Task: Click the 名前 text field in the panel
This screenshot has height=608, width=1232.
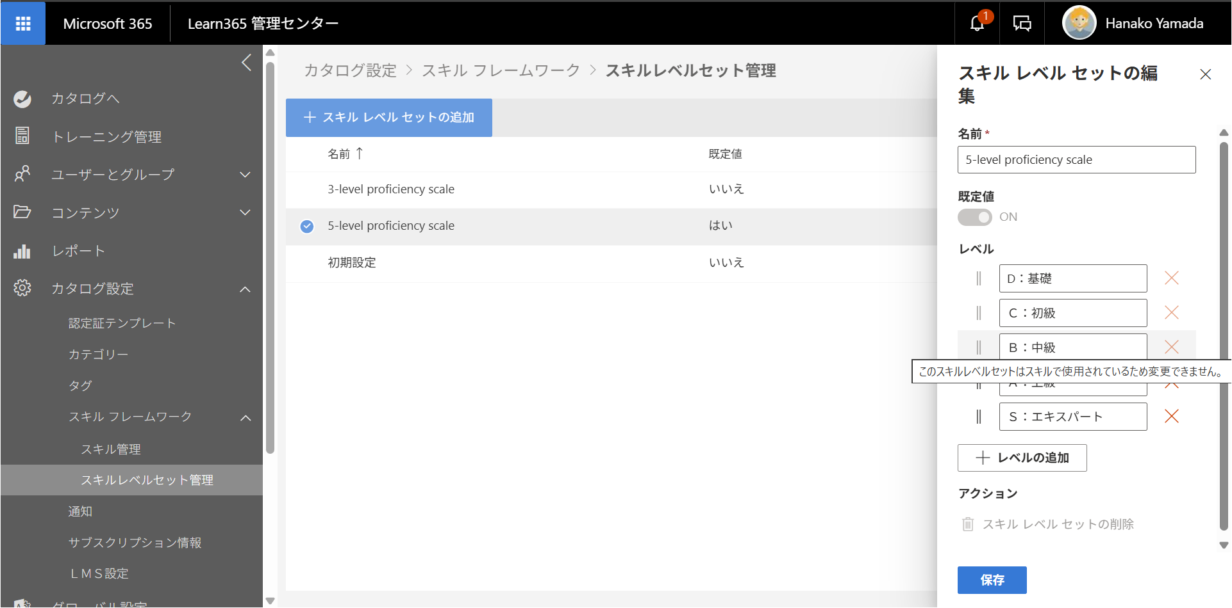Action: click(x=1077, y=160)
